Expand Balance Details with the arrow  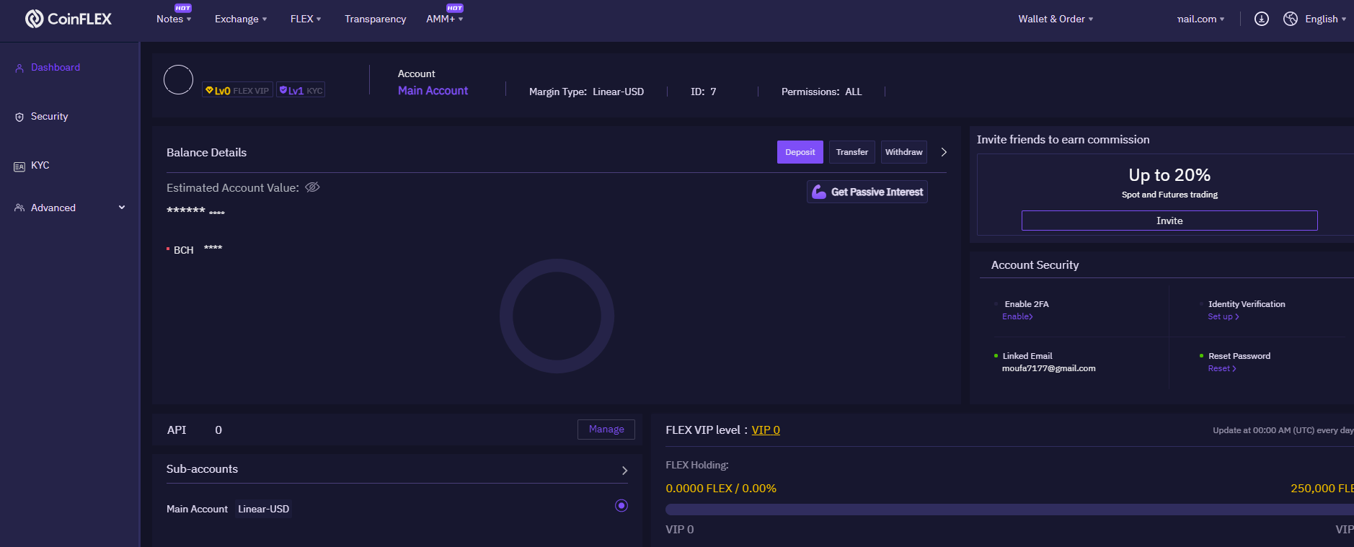coord(944,152)
